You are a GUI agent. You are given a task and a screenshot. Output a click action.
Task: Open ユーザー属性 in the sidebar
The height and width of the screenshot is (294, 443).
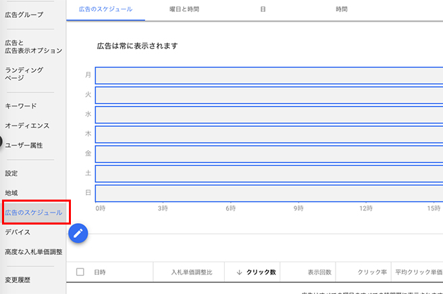click(24, 145)
